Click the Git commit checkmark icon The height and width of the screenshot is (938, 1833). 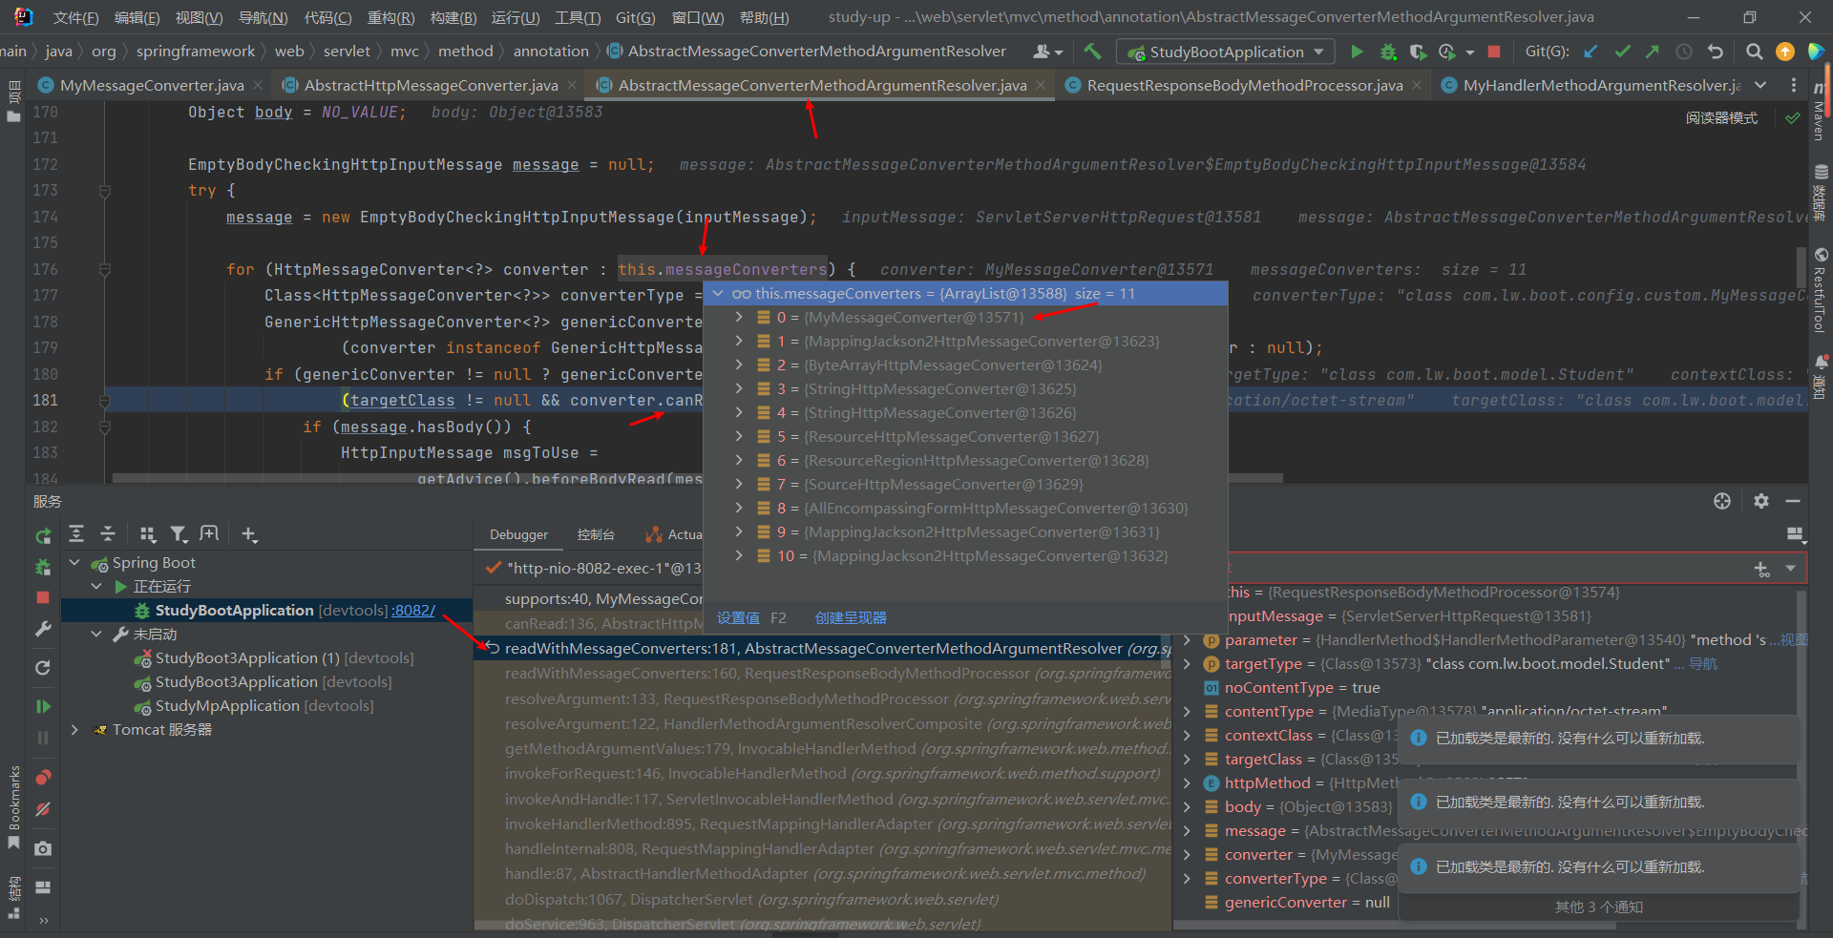pos(1622,52)
